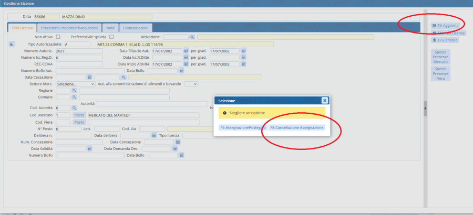Open calendar for Data Rilascio Aut.

click(x=186, y=51)
